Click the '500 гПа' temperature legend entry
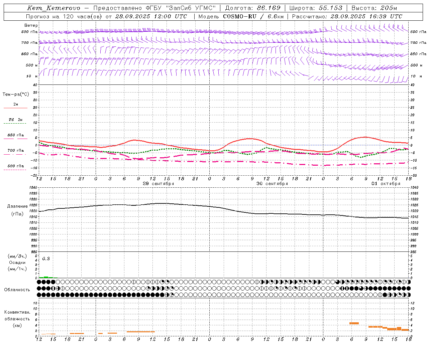Image resolution: width=428 pixels, height=342 pixels. click(16, 166)
